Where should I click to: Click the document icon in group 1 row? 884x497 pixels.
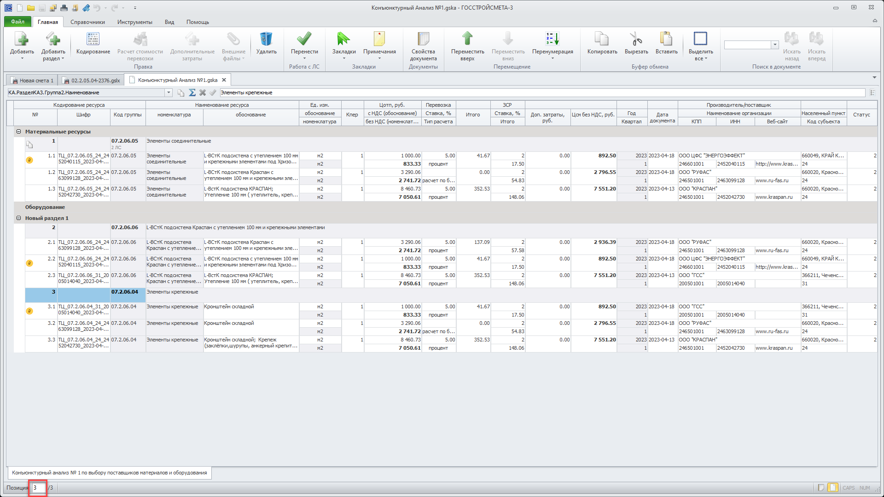click(29, 145)
